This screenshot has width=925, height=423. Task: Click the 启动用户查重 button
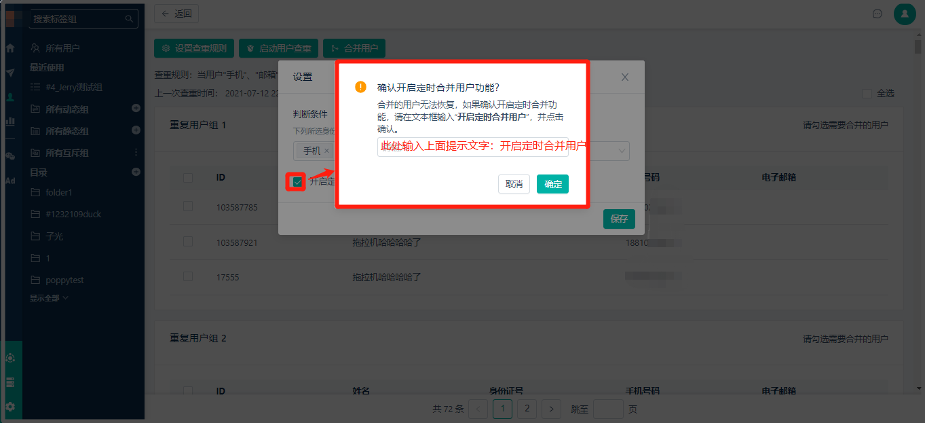click(x=279, y=48)
